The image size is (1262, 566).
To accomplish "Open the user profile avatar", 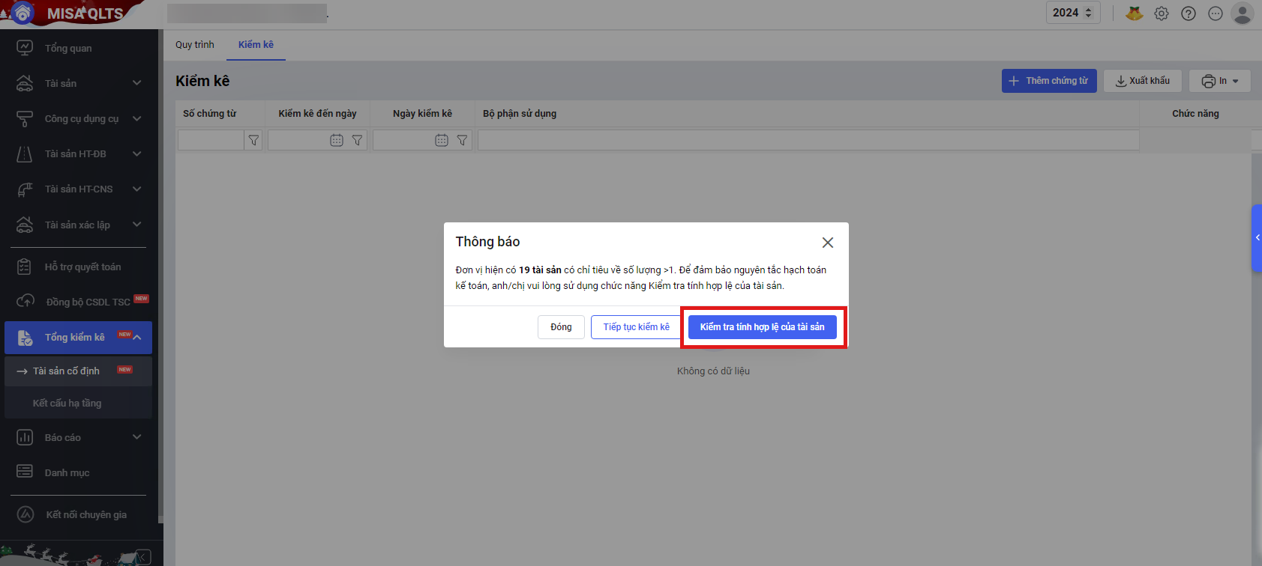I will (1243, 13).
